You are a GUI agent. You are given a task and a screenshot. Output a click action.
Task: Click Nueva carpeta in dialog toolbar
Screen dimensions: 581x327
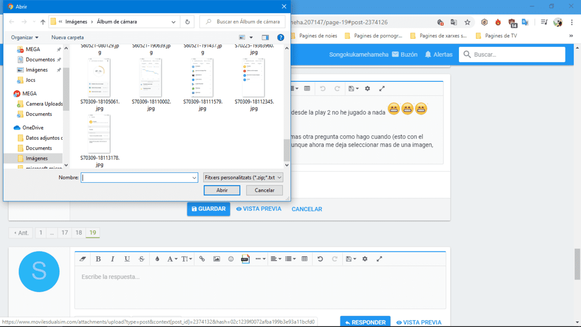coord(67,37)
